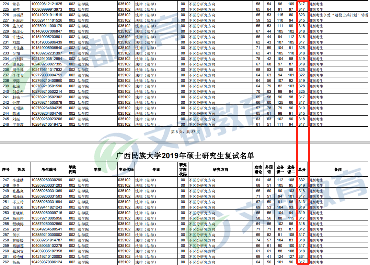The image size is (370, 265).
Task: Select exam number 102769210502302
Action: pyautogui.click(x=47, y=97)
